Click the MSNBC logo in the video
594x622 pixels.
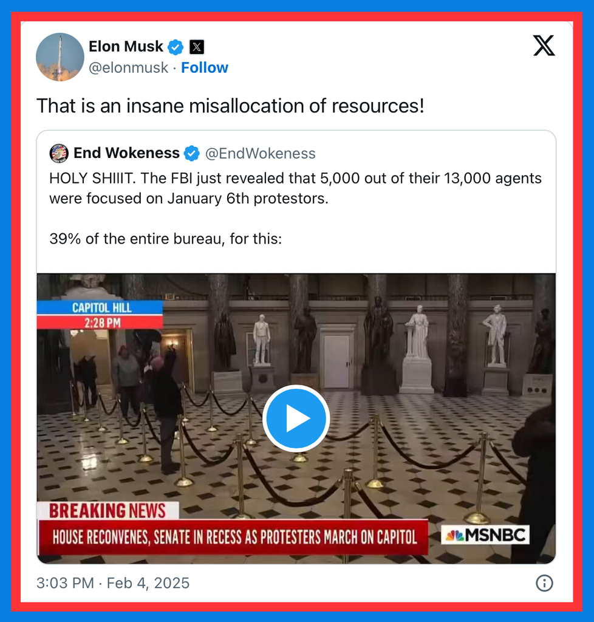485,535
